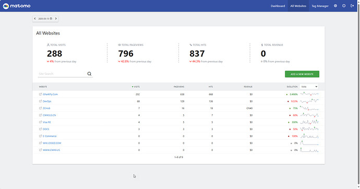Open the Tag Manager menu item
The height and width of the screenshot is (189, 360).
(x=320, y=6)
